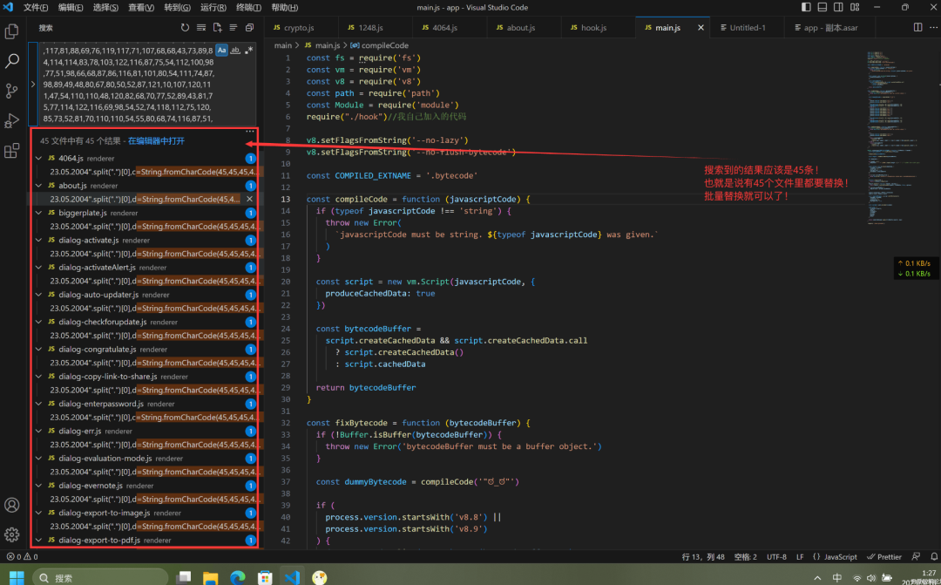Toggle Match Case search option
This screenshot has width=941, height=585.
point(221,51)
